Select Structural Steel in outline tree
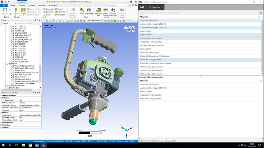Image resolution: width=264 pixels, height=148 pixels. 20,77
